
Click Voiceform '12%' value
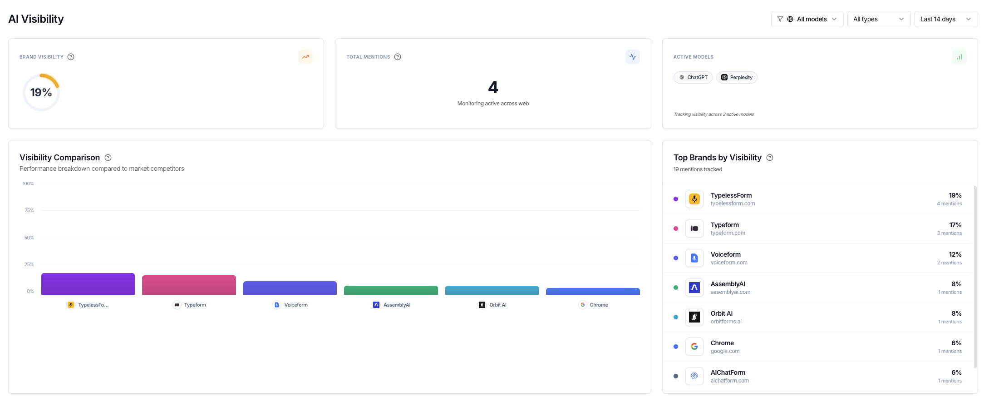pos(955,254)
